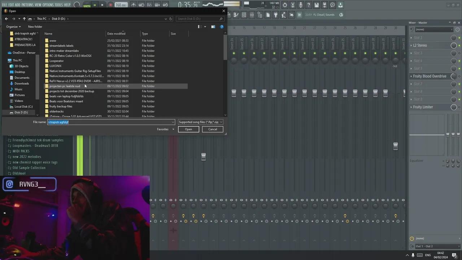
Task: Toggle the Fruity Limiter enable LED
Action: tap(459, 107)
